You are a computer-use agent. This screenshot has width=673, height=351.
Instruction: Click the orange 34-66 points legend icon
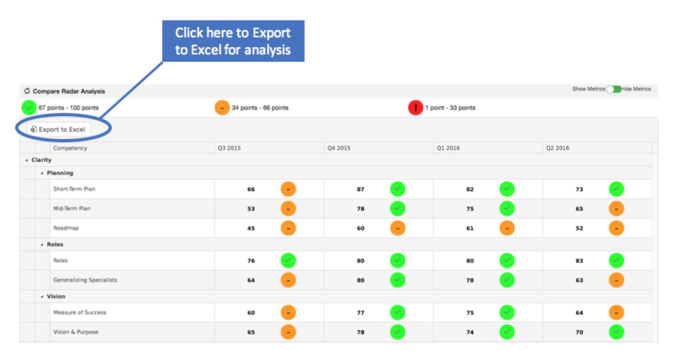point(222,108)
